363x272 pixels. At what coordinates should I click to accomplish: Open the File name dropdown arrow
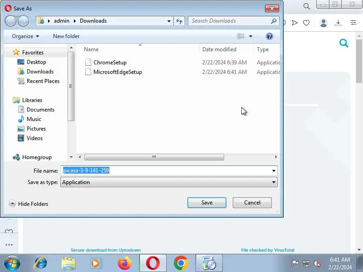click(274, 171)
